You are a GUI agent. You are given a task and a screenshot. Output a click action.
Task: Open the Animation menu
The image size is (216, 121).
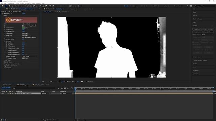(x=28, y=3)
